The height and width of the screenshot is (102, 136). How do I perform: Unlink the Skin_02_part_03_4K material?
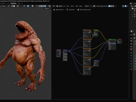[x=113, y=6]
